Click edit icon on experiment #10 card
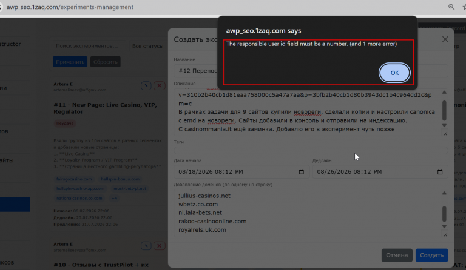The image size is (466, 270). (x=146, y=246)
